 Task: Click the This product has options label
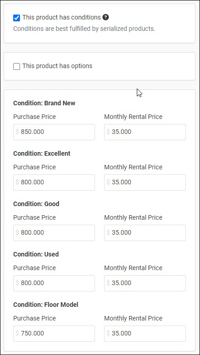57,66
